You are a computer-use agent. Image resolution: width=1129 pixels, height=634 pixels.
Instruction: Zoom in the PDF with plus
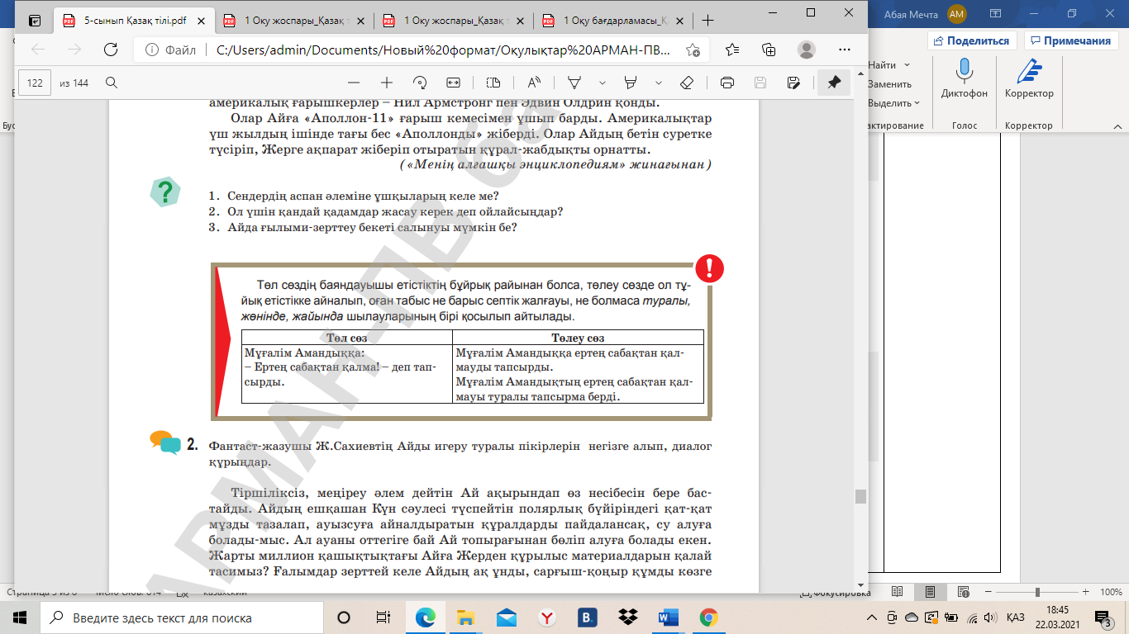[x=386, y=83]
